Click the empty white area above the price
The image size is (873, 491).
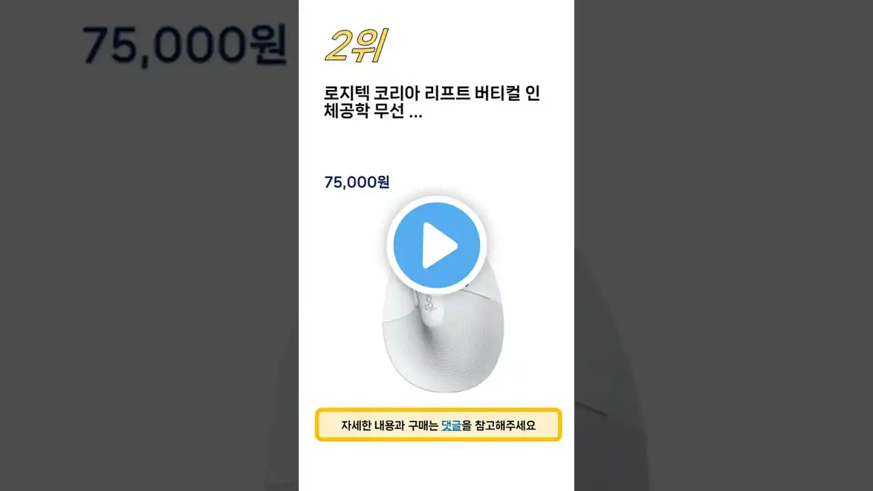tap(436, 147)
